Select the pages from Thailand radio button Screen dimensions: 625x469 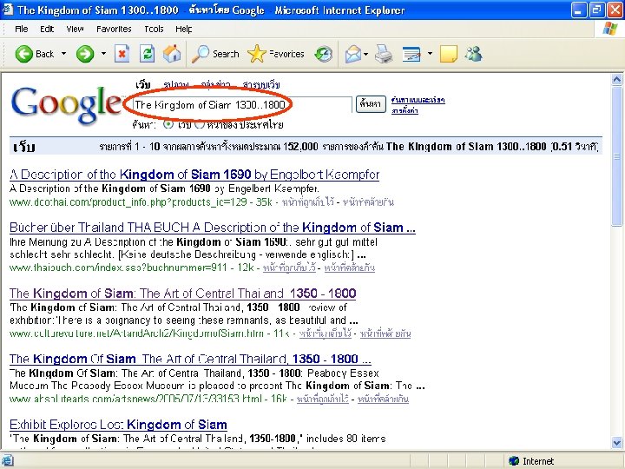pyautogui.click(x=200, y=124)
